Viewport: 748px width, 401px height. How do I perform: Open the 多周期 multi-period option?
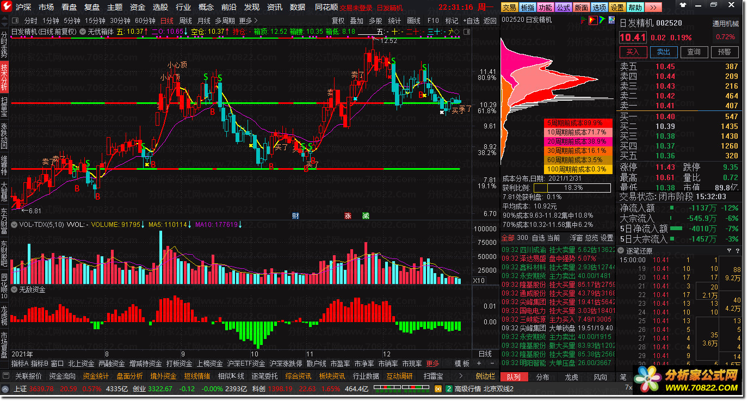pyautogui.click(x=225, y=21)
